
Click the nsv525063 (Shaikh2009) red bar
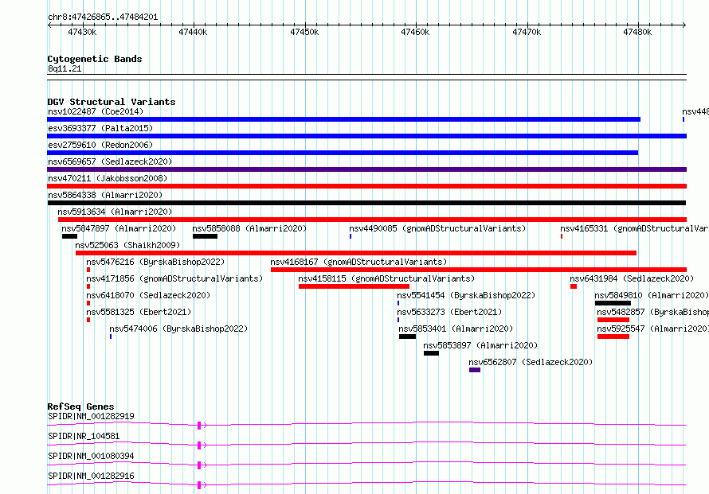pyautogui.click(x=356, y=253)
